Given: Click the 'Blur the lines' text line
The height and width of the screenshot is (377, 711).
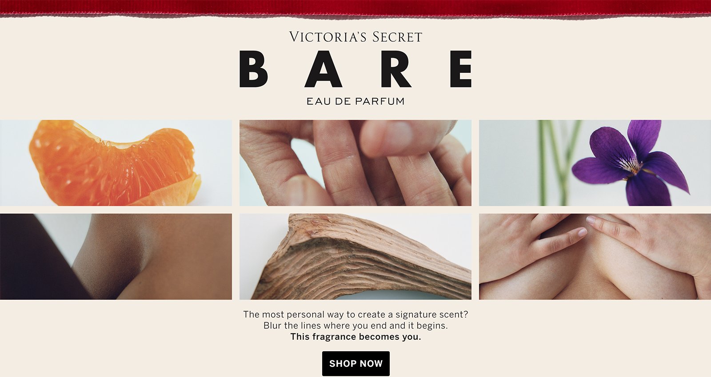Looking at the screenshot, I should click(x=355, y=325).
